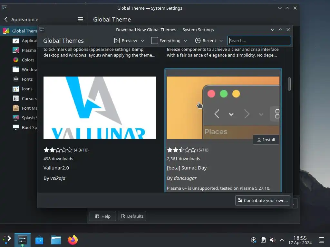The width and height of the screenshot is (330, 247).
Task: Open the system updates tray icon
Action: (254, 240)
